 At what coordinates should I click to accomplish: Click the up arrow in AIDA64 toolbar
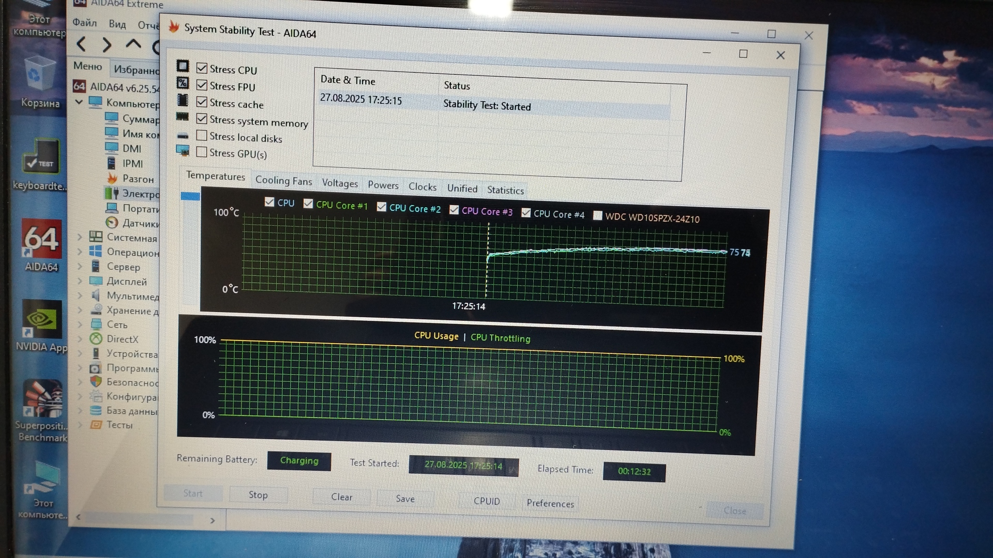pyautogui.click(x=133, y=44)
